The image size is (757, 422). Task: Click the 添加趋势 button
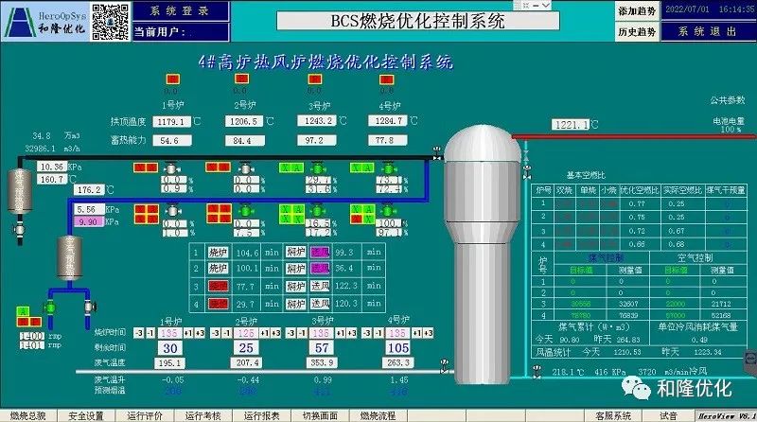(x=637, y=11)
